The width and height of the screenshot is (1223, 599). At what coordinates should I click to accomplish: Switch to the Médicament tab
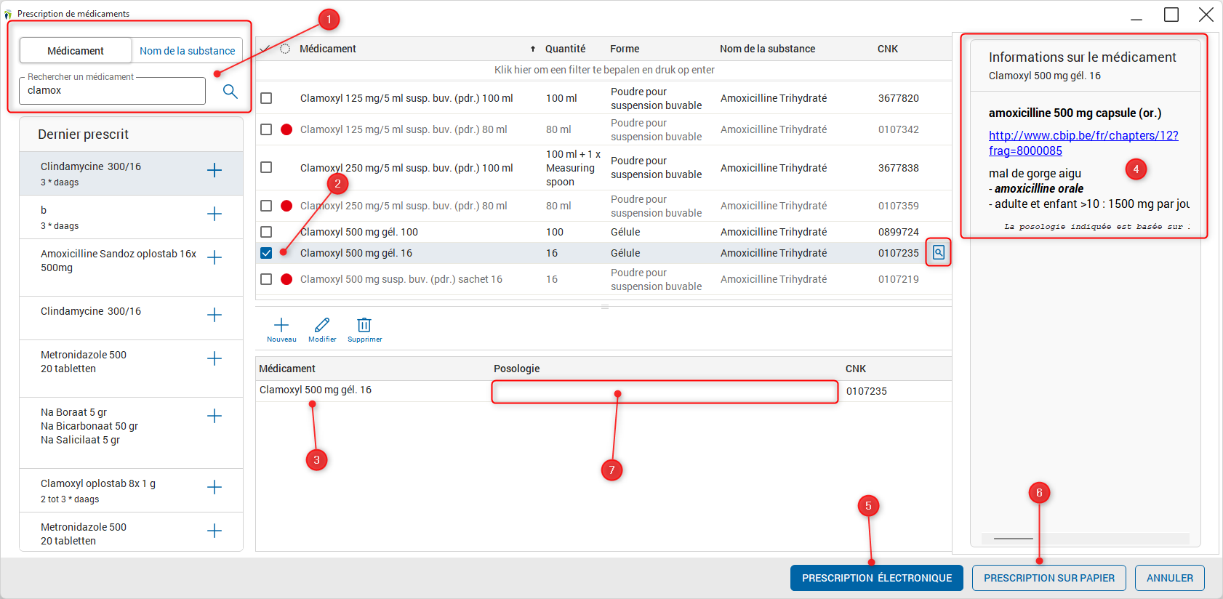tap(76, 51)
